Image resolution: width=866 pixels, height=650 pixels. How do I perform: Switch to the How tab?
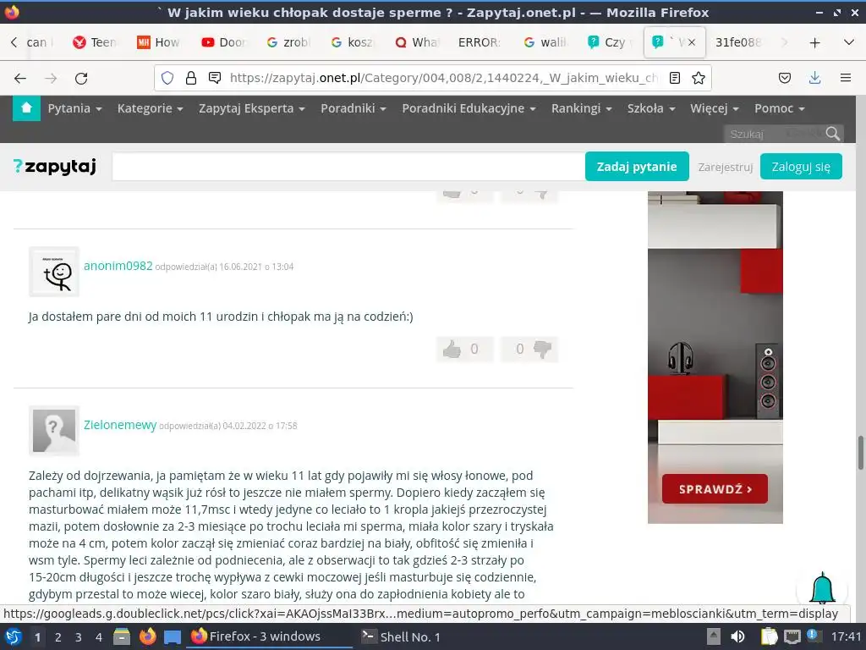coord(158,42)
